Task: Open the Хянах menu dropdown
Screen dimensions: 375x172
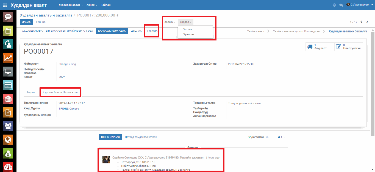Action: point(92,5)
